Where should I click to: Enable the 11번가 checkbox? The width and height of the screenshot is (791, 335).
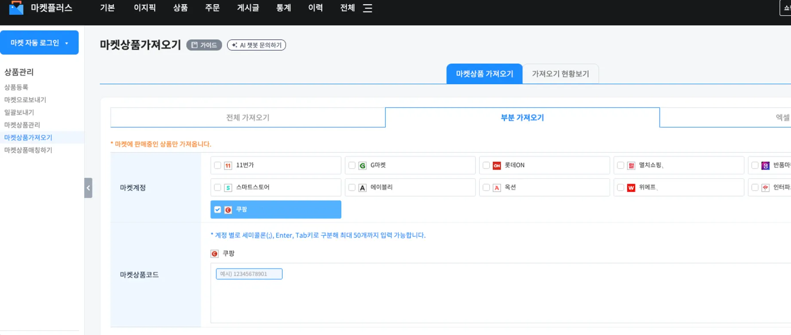pyautogui.click(x=218, y=166)
